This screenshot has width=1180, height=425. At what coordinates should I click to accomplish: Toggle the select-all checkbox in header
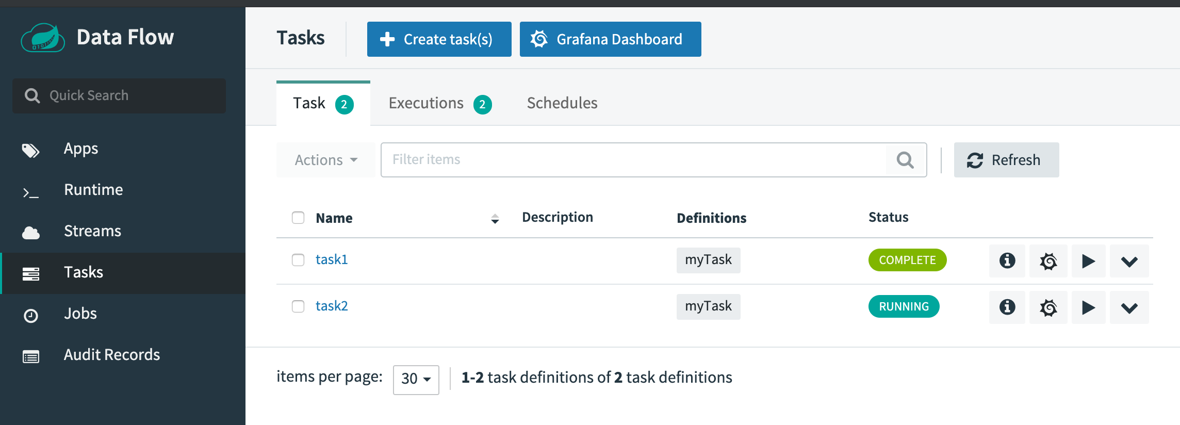click(x=298, y=218)
